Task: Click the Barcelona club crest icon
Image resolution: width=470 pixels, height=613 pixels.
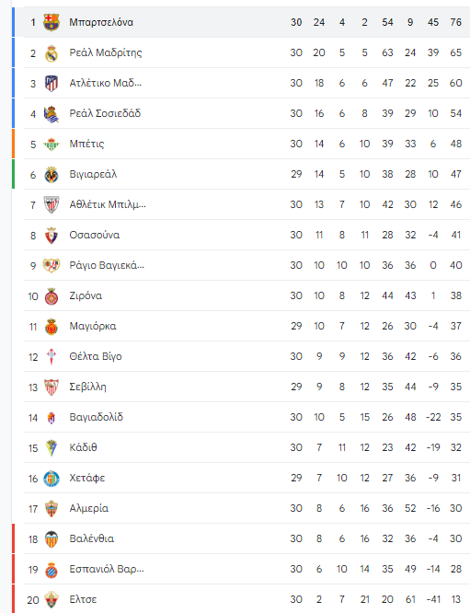Action: click(x=52, y=22)
